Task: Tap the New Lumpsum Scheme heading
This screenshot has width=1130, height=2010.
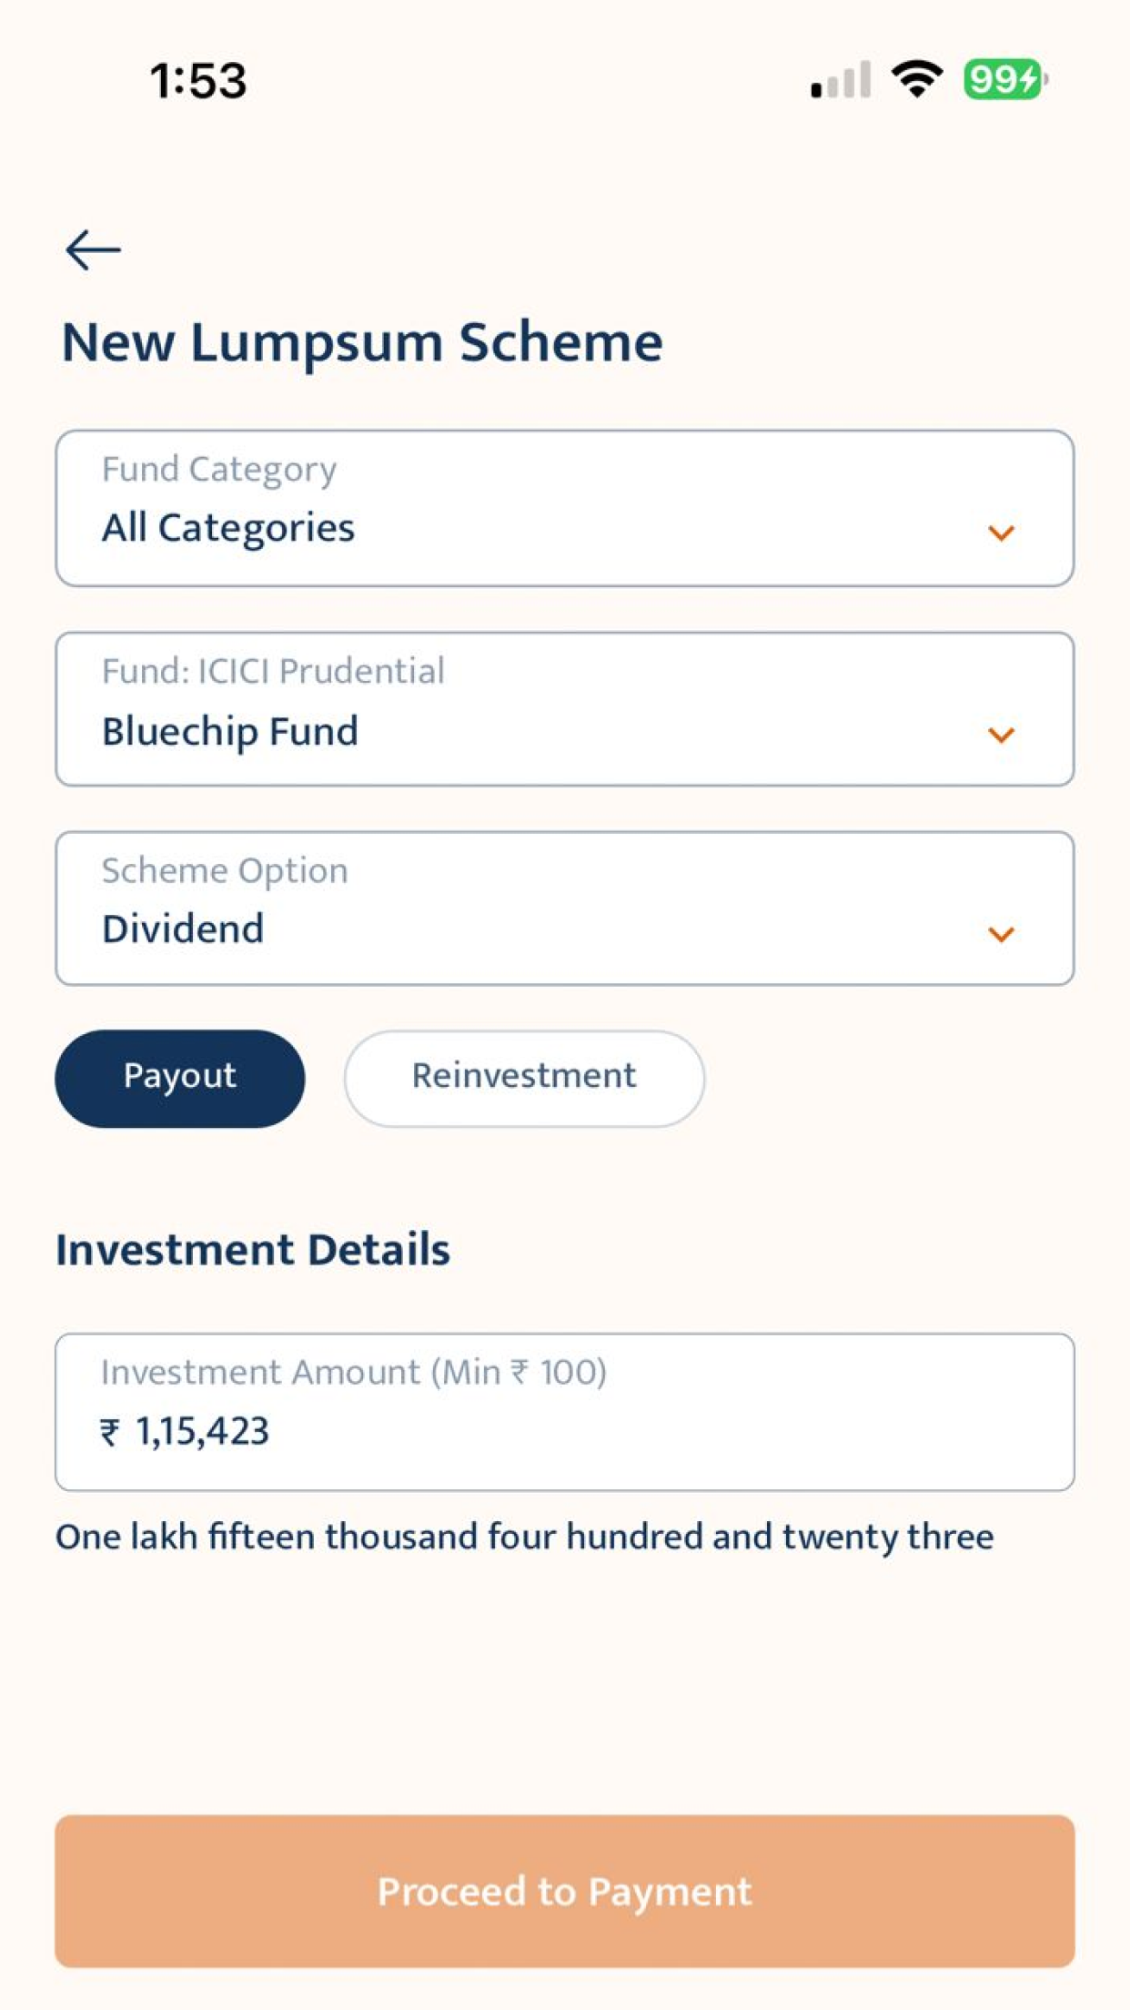Action: coord(362,343)
